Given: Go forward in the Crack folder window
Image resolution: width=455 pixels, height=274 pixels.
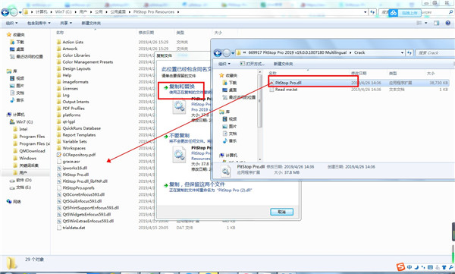Looking at the screenshot, I should [x=227, y=53].
